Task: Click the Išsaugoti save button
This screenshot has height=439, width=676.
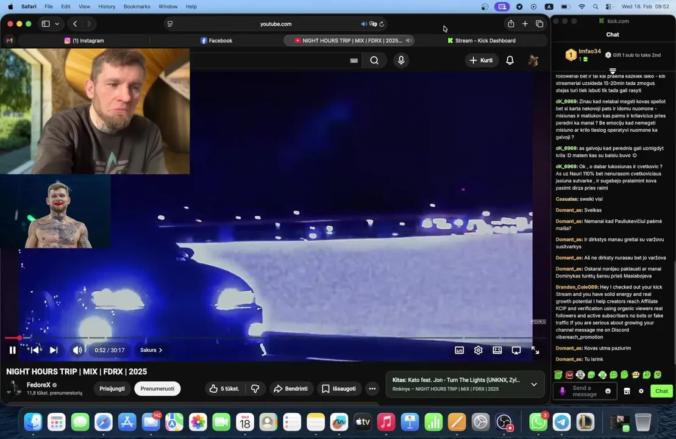Action: (339, 388)
